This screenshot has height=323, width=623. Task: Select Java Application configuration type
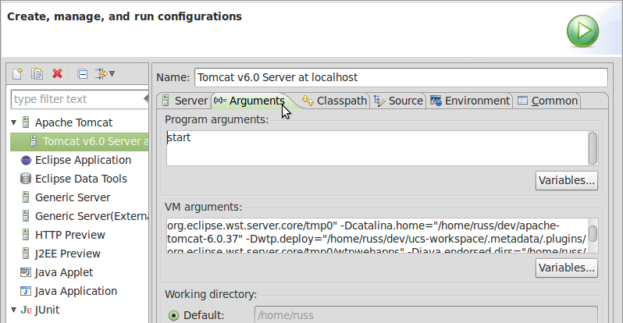(x=76, y=291)
